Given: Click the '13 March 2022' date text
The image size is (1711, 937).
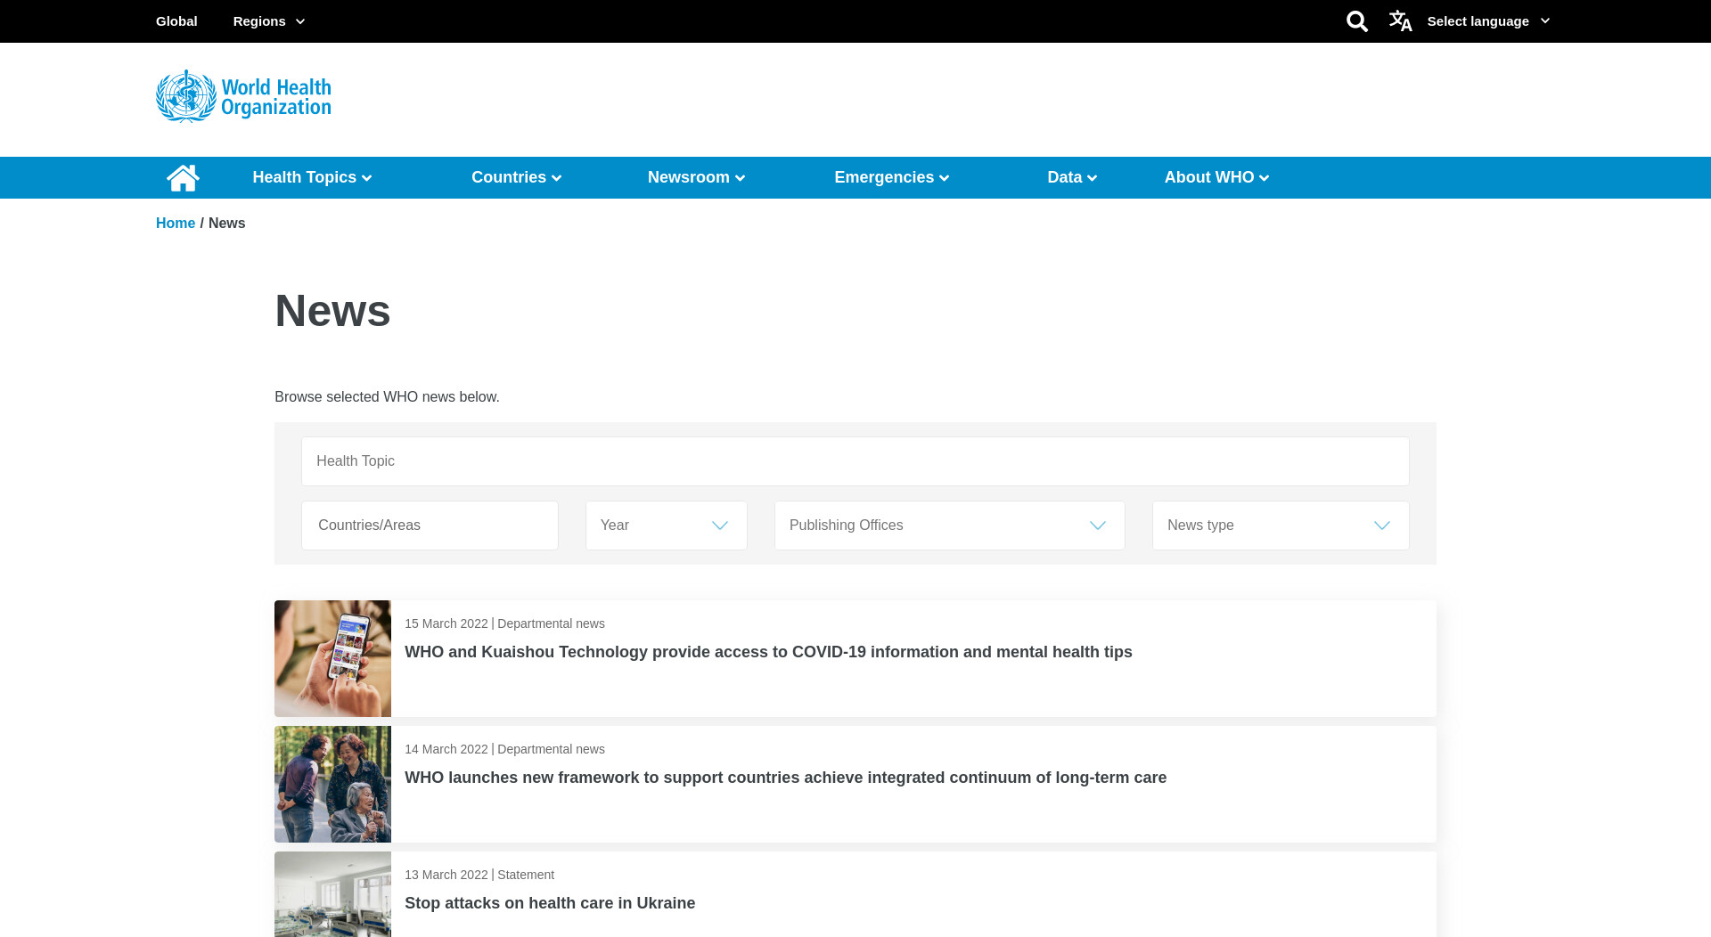Looking at the screenshot, I should 446,875.
